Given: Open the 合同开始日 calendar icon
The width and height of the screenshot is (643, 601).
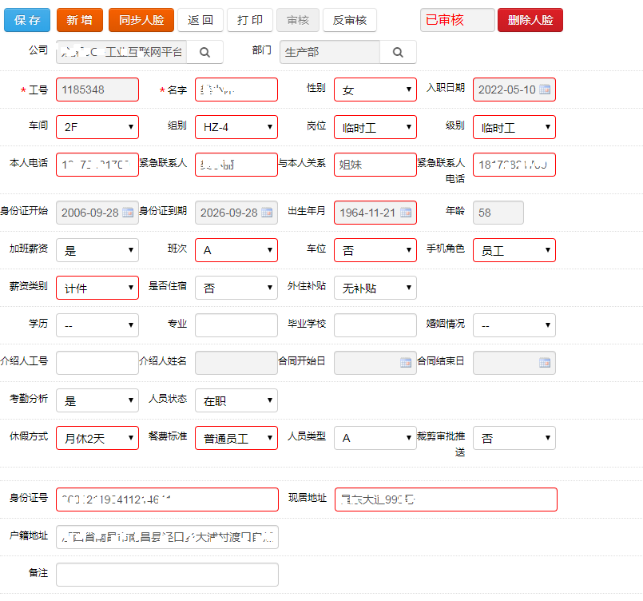Looking at the screenshot, I should point(406,362).
